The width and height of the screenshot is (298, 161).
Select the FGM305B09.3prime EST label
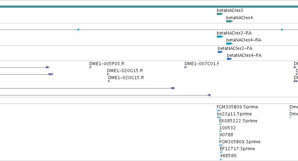tap(240, 142)
